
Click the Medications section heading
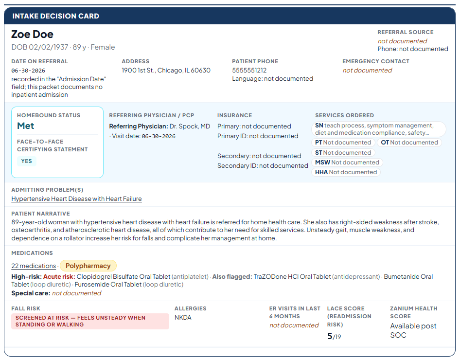(x=32, y=253)
